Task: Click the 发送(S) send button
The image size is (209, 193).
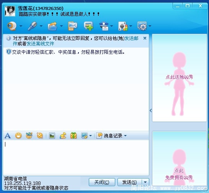Action: (129, 182)
